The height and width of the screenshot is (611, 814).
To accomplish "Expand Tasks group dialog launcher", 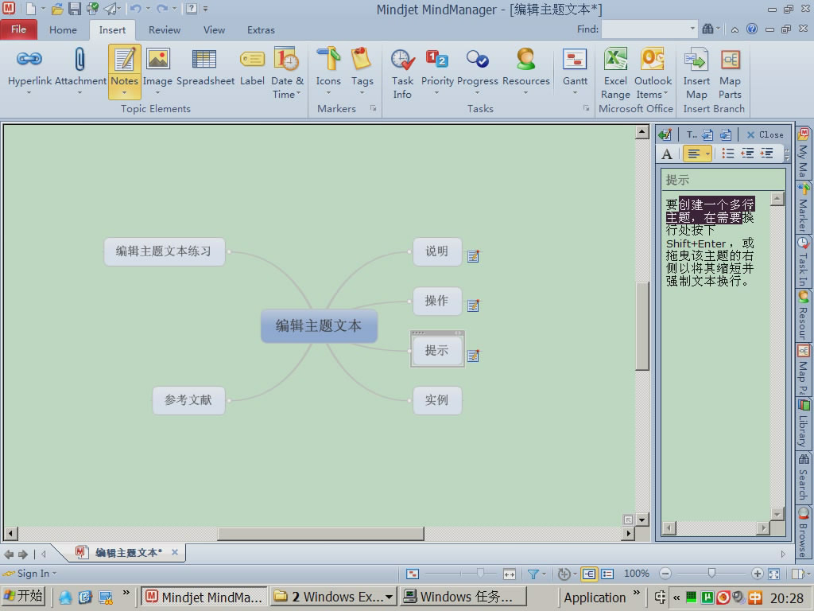I will (x=586, y=108).
